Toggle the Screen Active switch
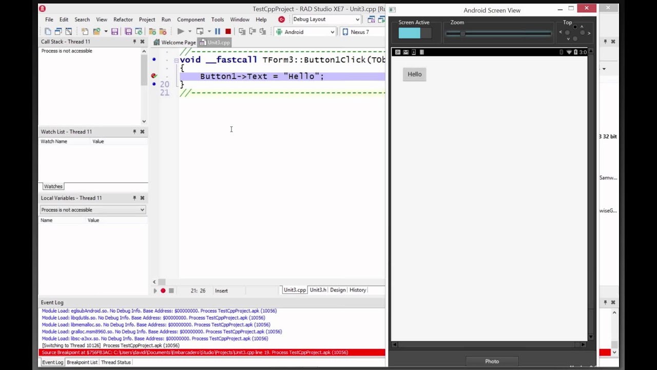657x370 pixels. [415, 33]
